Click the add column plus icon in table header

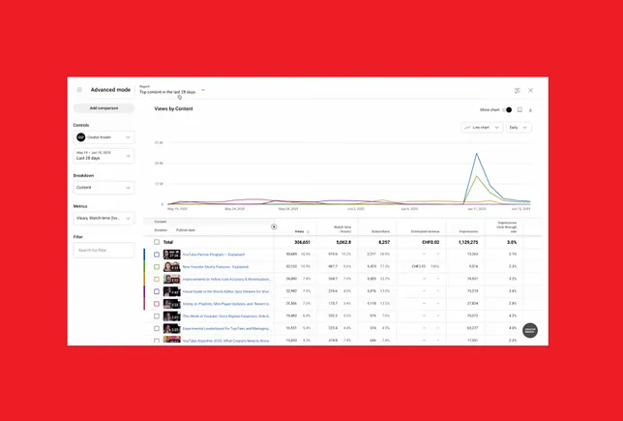pyautogui.click(x=274, y=226)
